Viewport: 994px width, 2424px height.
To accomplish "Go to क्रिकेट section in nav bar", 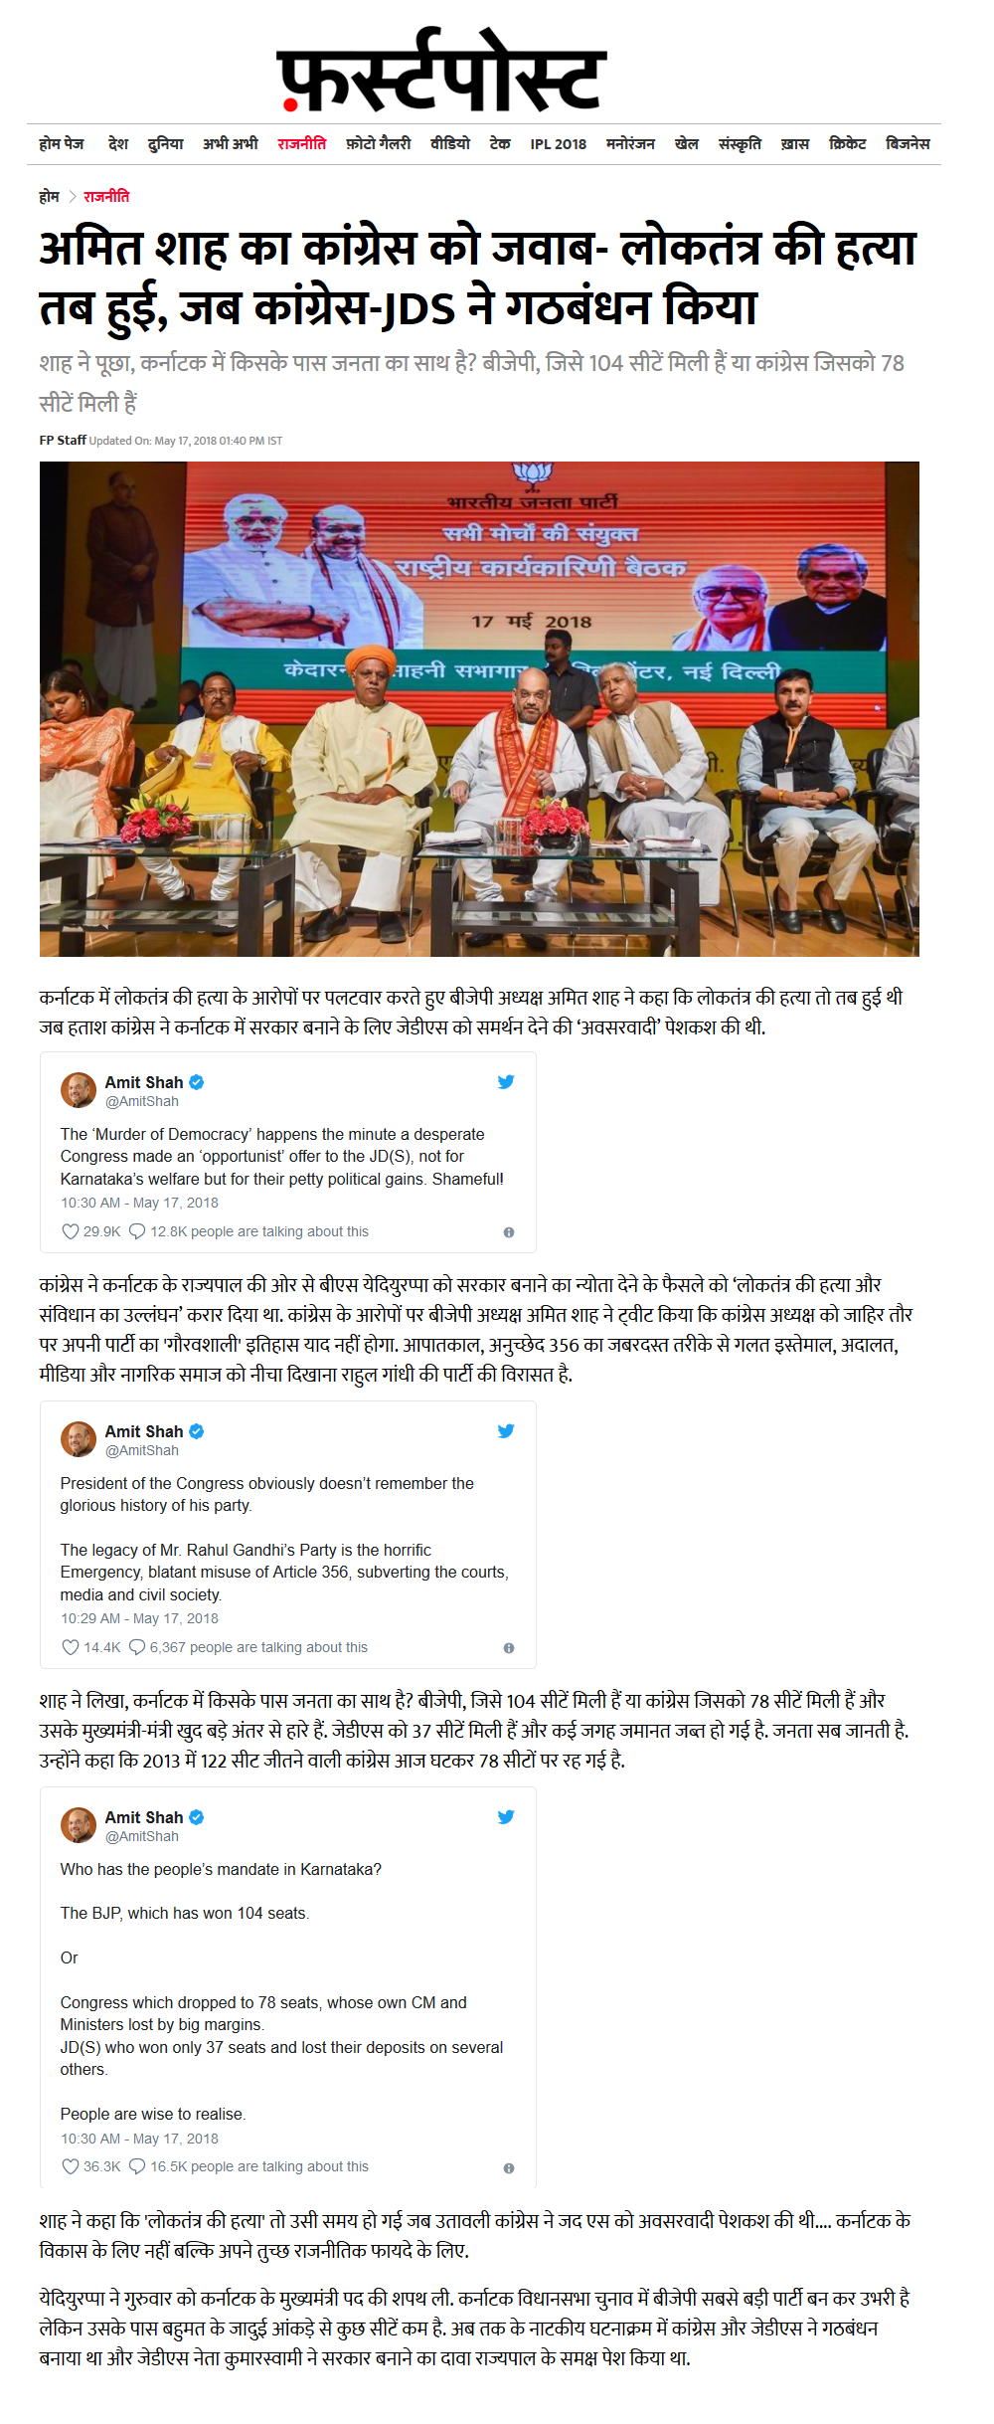I will click(x=848, y=144).
